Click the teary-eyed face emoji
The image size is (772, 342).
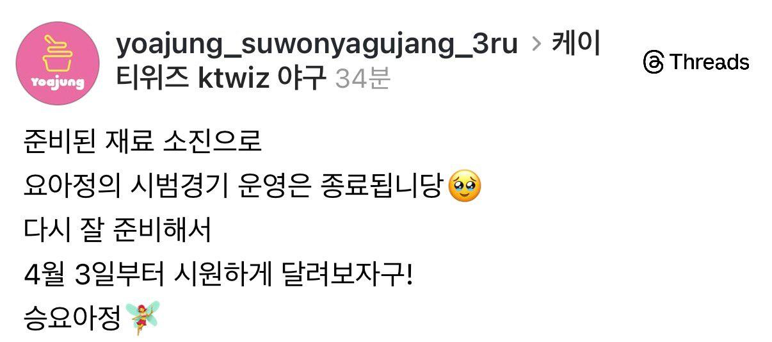click(465, 186)
